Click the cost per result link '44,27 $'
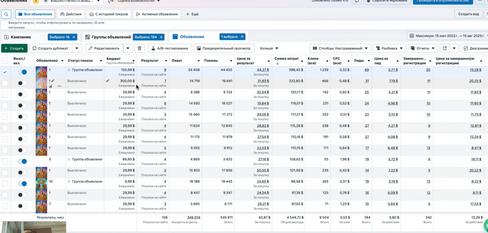Viewport: 488px width, 233px height. tap(263, 70)
